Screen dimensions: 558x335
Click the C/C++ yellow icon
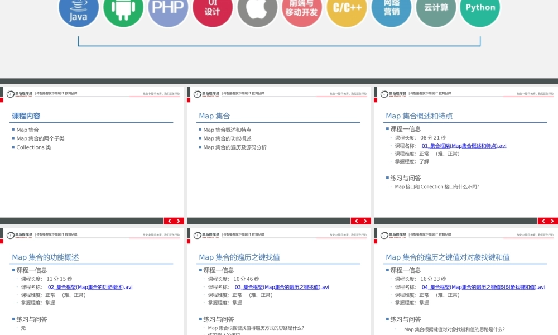click(x=347, y=8)
